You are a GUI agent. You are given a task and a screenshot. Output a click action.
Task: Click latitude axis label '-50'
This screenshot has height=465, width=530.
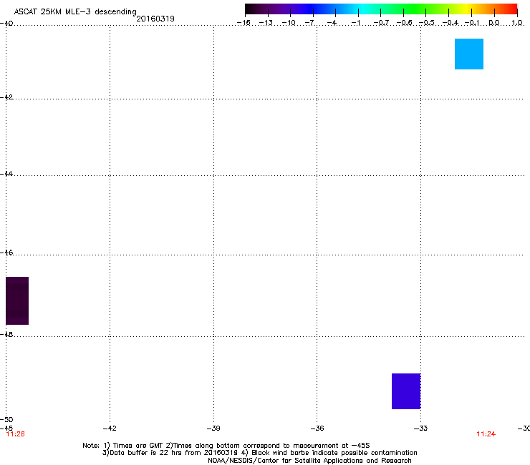pos(6,420)
